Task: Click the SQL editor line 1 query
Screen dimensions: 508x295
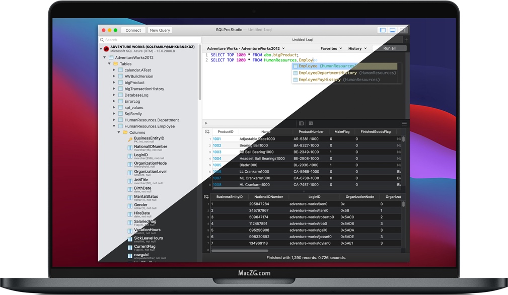Action: click(255, 55)
